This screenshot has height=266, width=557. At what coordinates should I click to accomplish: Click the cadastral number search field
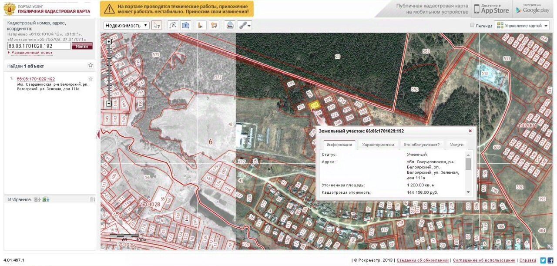39,46
